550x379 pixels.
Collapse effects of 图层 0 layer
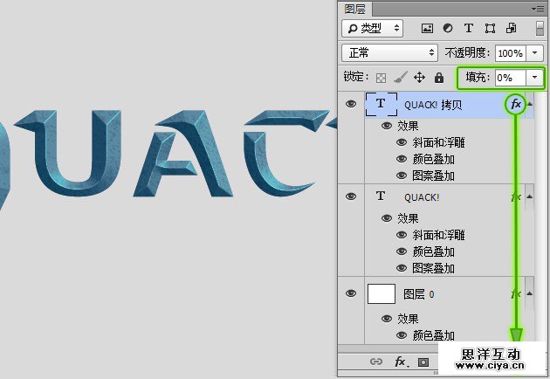pos(530,293)
